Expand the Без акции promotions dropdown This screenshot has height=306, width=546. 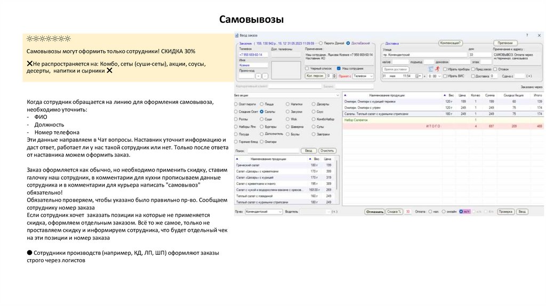click(337, 95)
